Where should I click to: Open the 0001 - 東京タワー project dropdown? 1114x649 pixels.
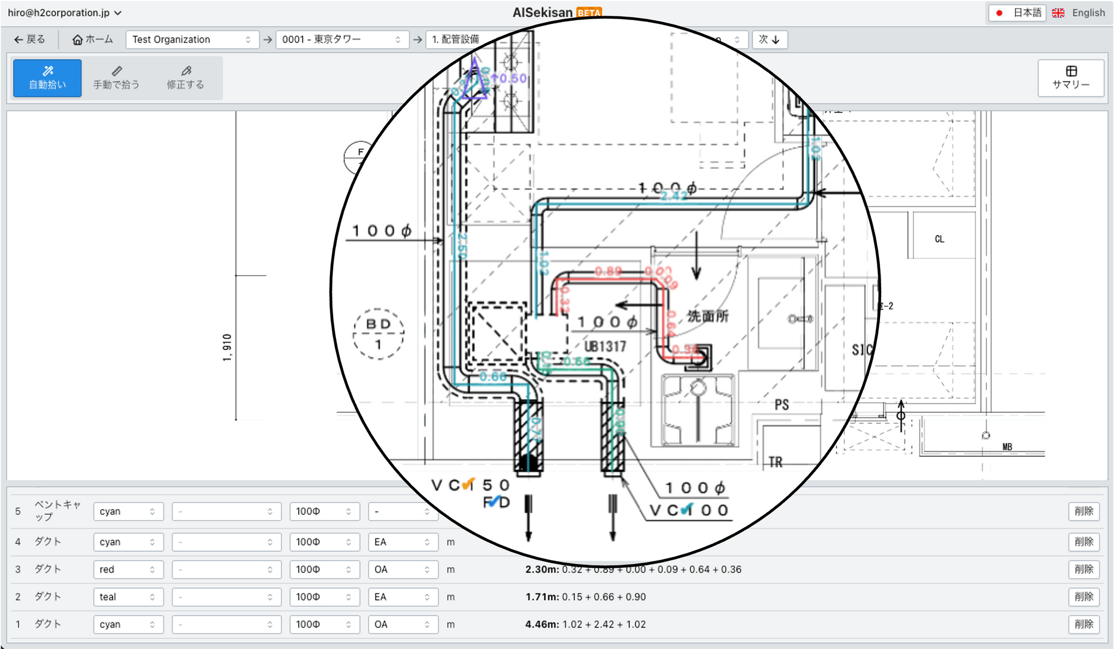tap(341, 40)
